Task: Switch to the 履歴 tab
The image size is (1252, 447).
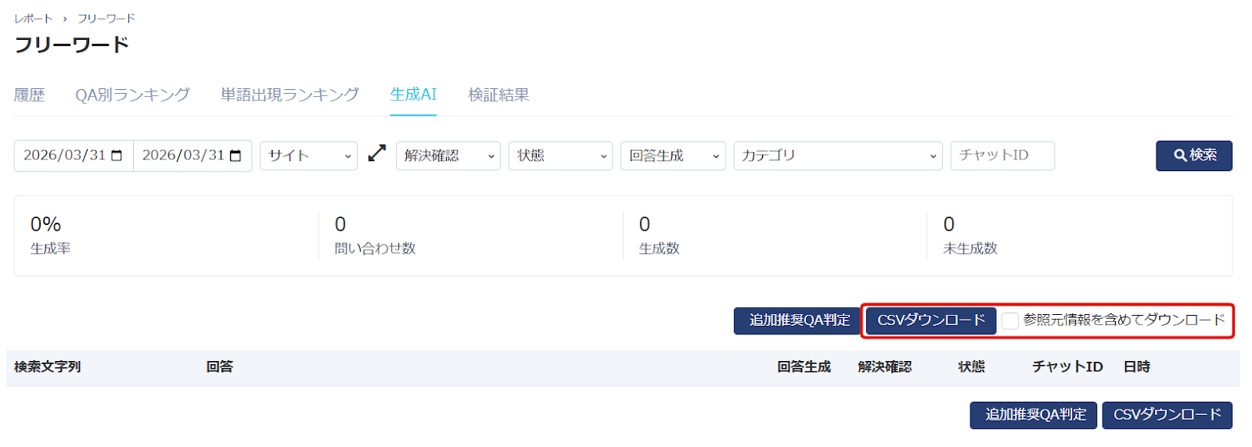Action: click(x=30, y=95)
